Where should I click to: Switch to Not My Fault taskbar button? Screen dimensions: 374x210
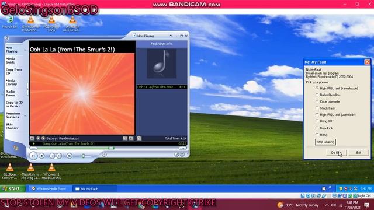click(95, 189)
